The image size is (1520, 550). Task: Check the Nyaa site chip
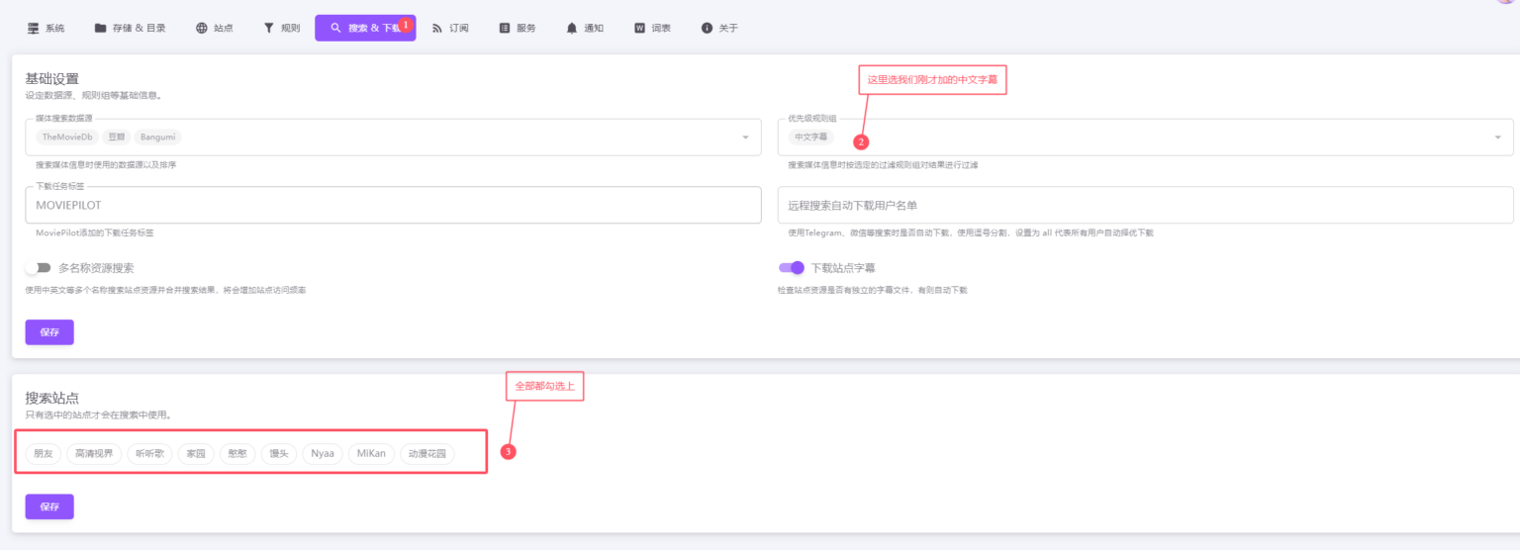[323, 454]
